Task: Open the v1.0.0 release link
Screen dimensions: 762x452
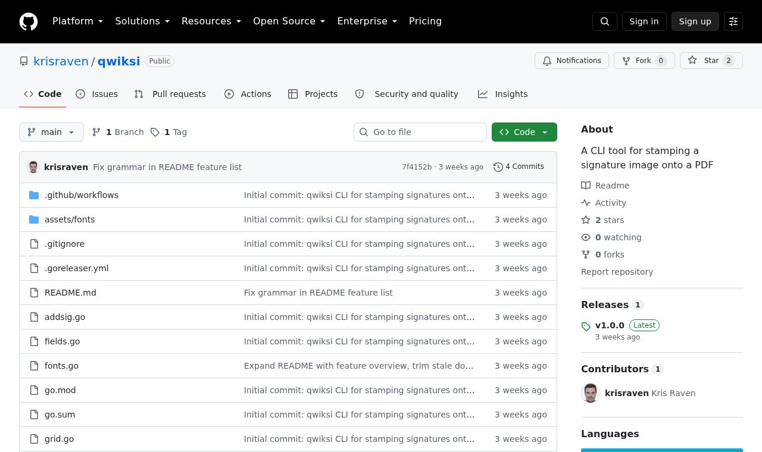Action: [610, 325]
